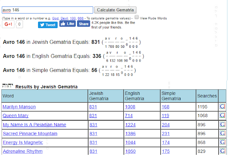Click Jewish 831 in Sacred Pinnacle Mountain row

[x=93, y=134]
